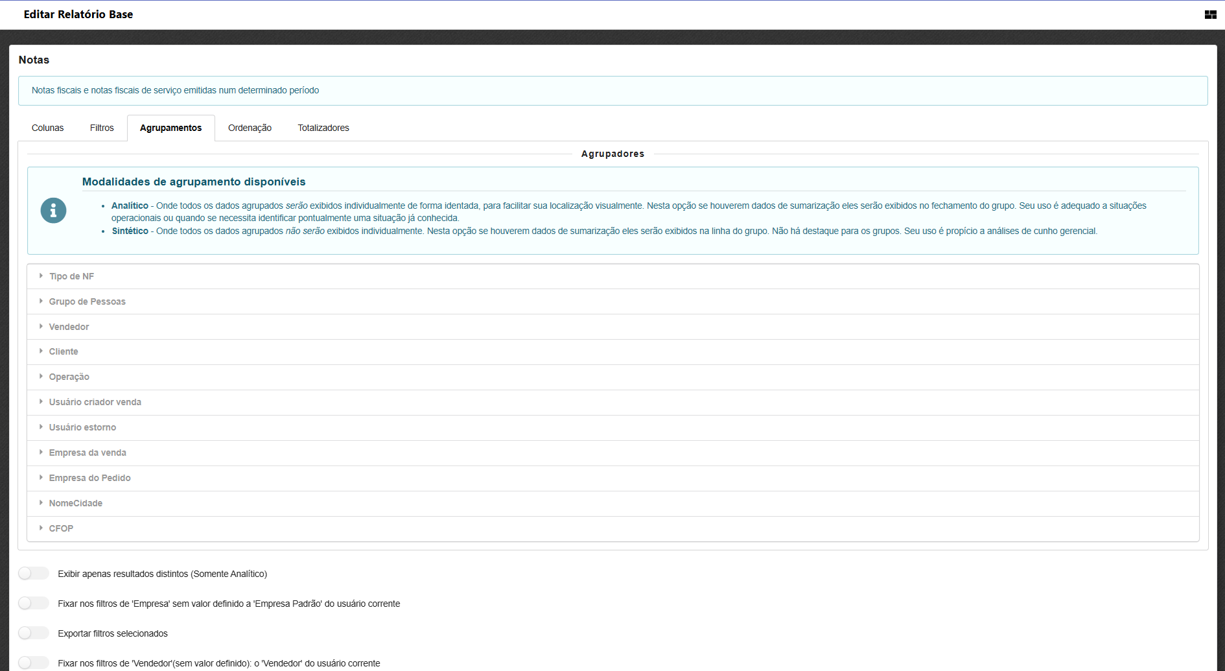Viewport: 1225px width, 671px height.
Task: Click the window layout icon at top right
Action: click(x=1210, y=14)
